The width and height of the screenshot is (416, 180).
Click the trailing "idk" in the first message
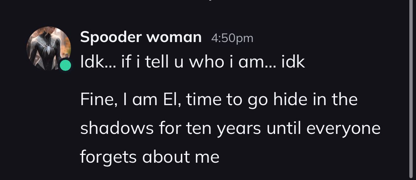click(x=293, y=63)
